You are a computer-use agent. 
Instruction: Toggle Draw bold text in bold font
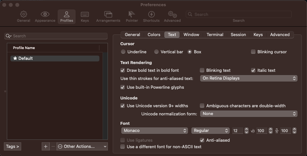tap(123, 70)
